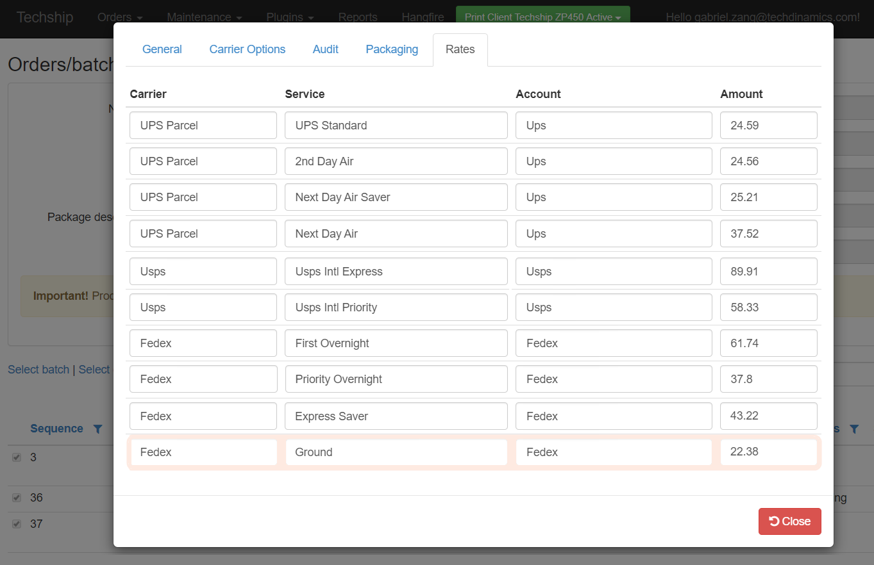
Task: Uncheck the checkbox for sequence 37
Action: [x=17, y=524]
